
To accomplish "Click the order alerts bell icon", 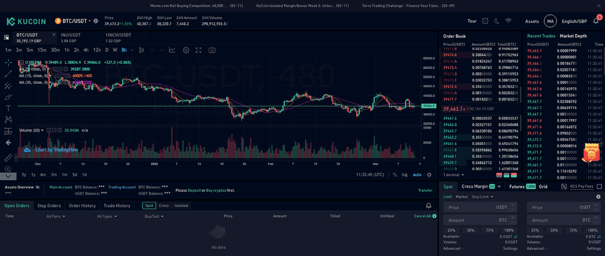I will tap(429, 206).
